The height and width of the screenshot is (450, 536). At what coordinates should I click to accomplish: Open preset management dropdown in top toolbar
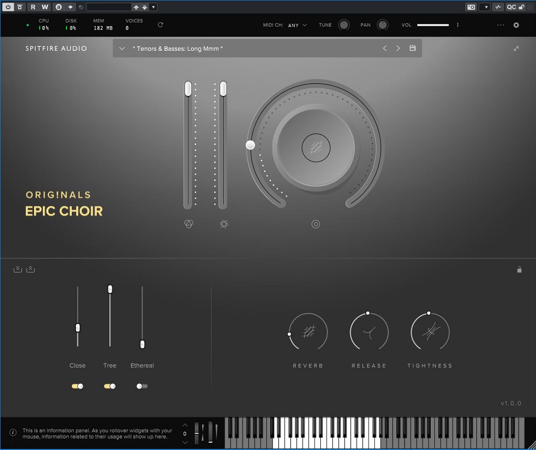tap(153, 7)
